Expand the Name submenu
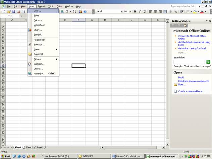 coord(43,49)
